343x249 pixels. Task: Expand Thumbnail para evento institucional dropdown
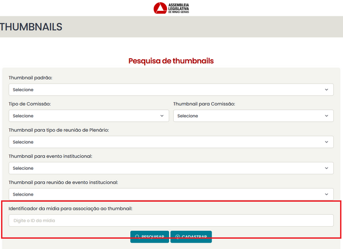(x=170, y=168)
